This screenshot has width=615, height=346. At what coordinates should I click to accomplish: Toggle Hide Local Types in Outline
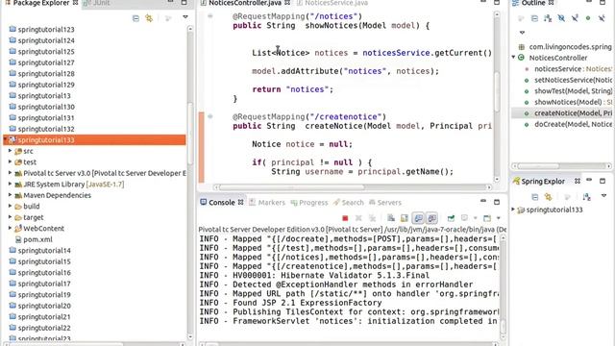coord(602,18)
